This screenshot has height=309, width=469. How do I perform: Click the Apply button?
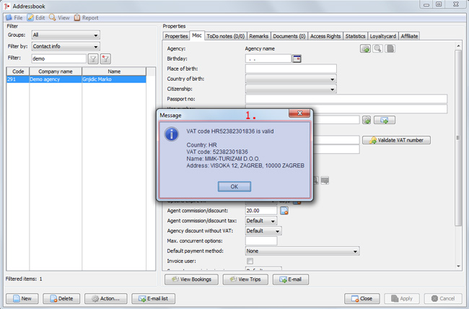[x=402, y=298]
